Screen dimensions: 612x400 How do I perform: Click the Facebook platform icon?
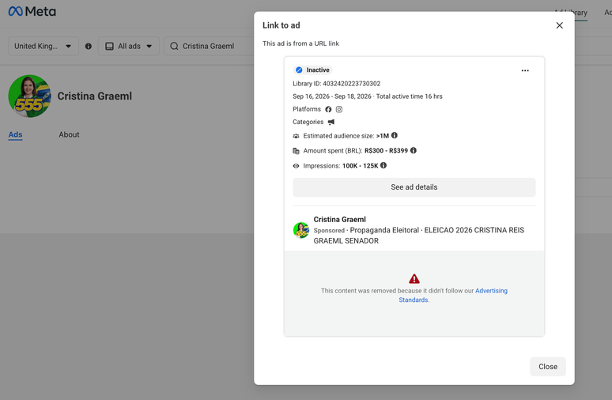point(328,109)
